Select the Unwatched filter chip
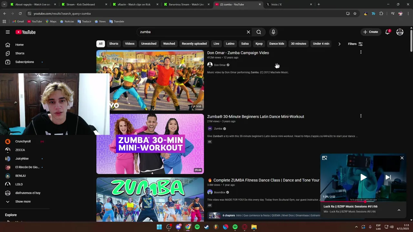 click(x=149, y=44)
